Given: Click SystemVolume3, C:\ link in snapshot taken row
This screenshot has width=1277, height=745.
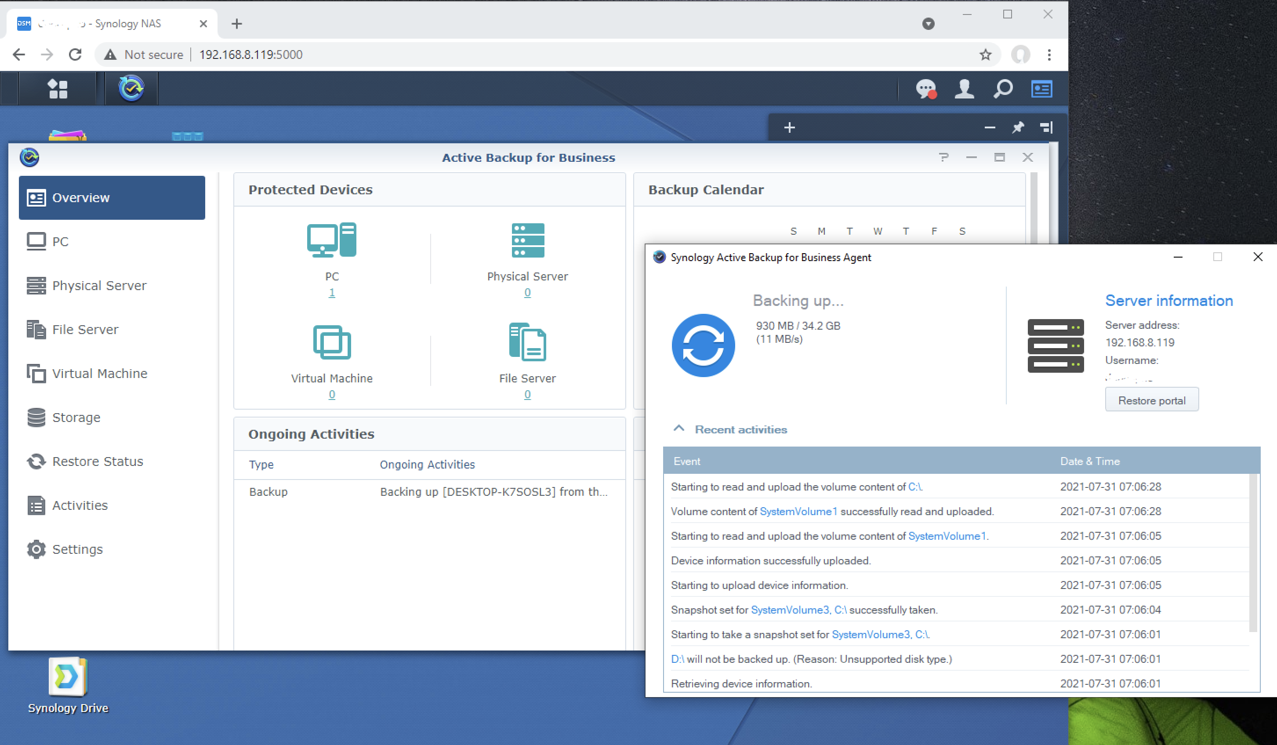Looking at the screenshot, I should pos(798,610).
